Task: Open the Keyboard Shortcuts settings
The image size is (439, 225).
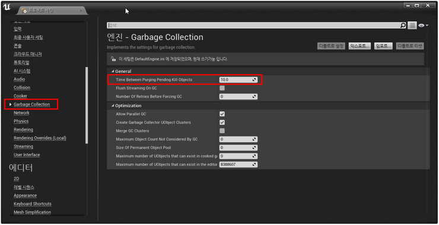Action: click(33, 204)
